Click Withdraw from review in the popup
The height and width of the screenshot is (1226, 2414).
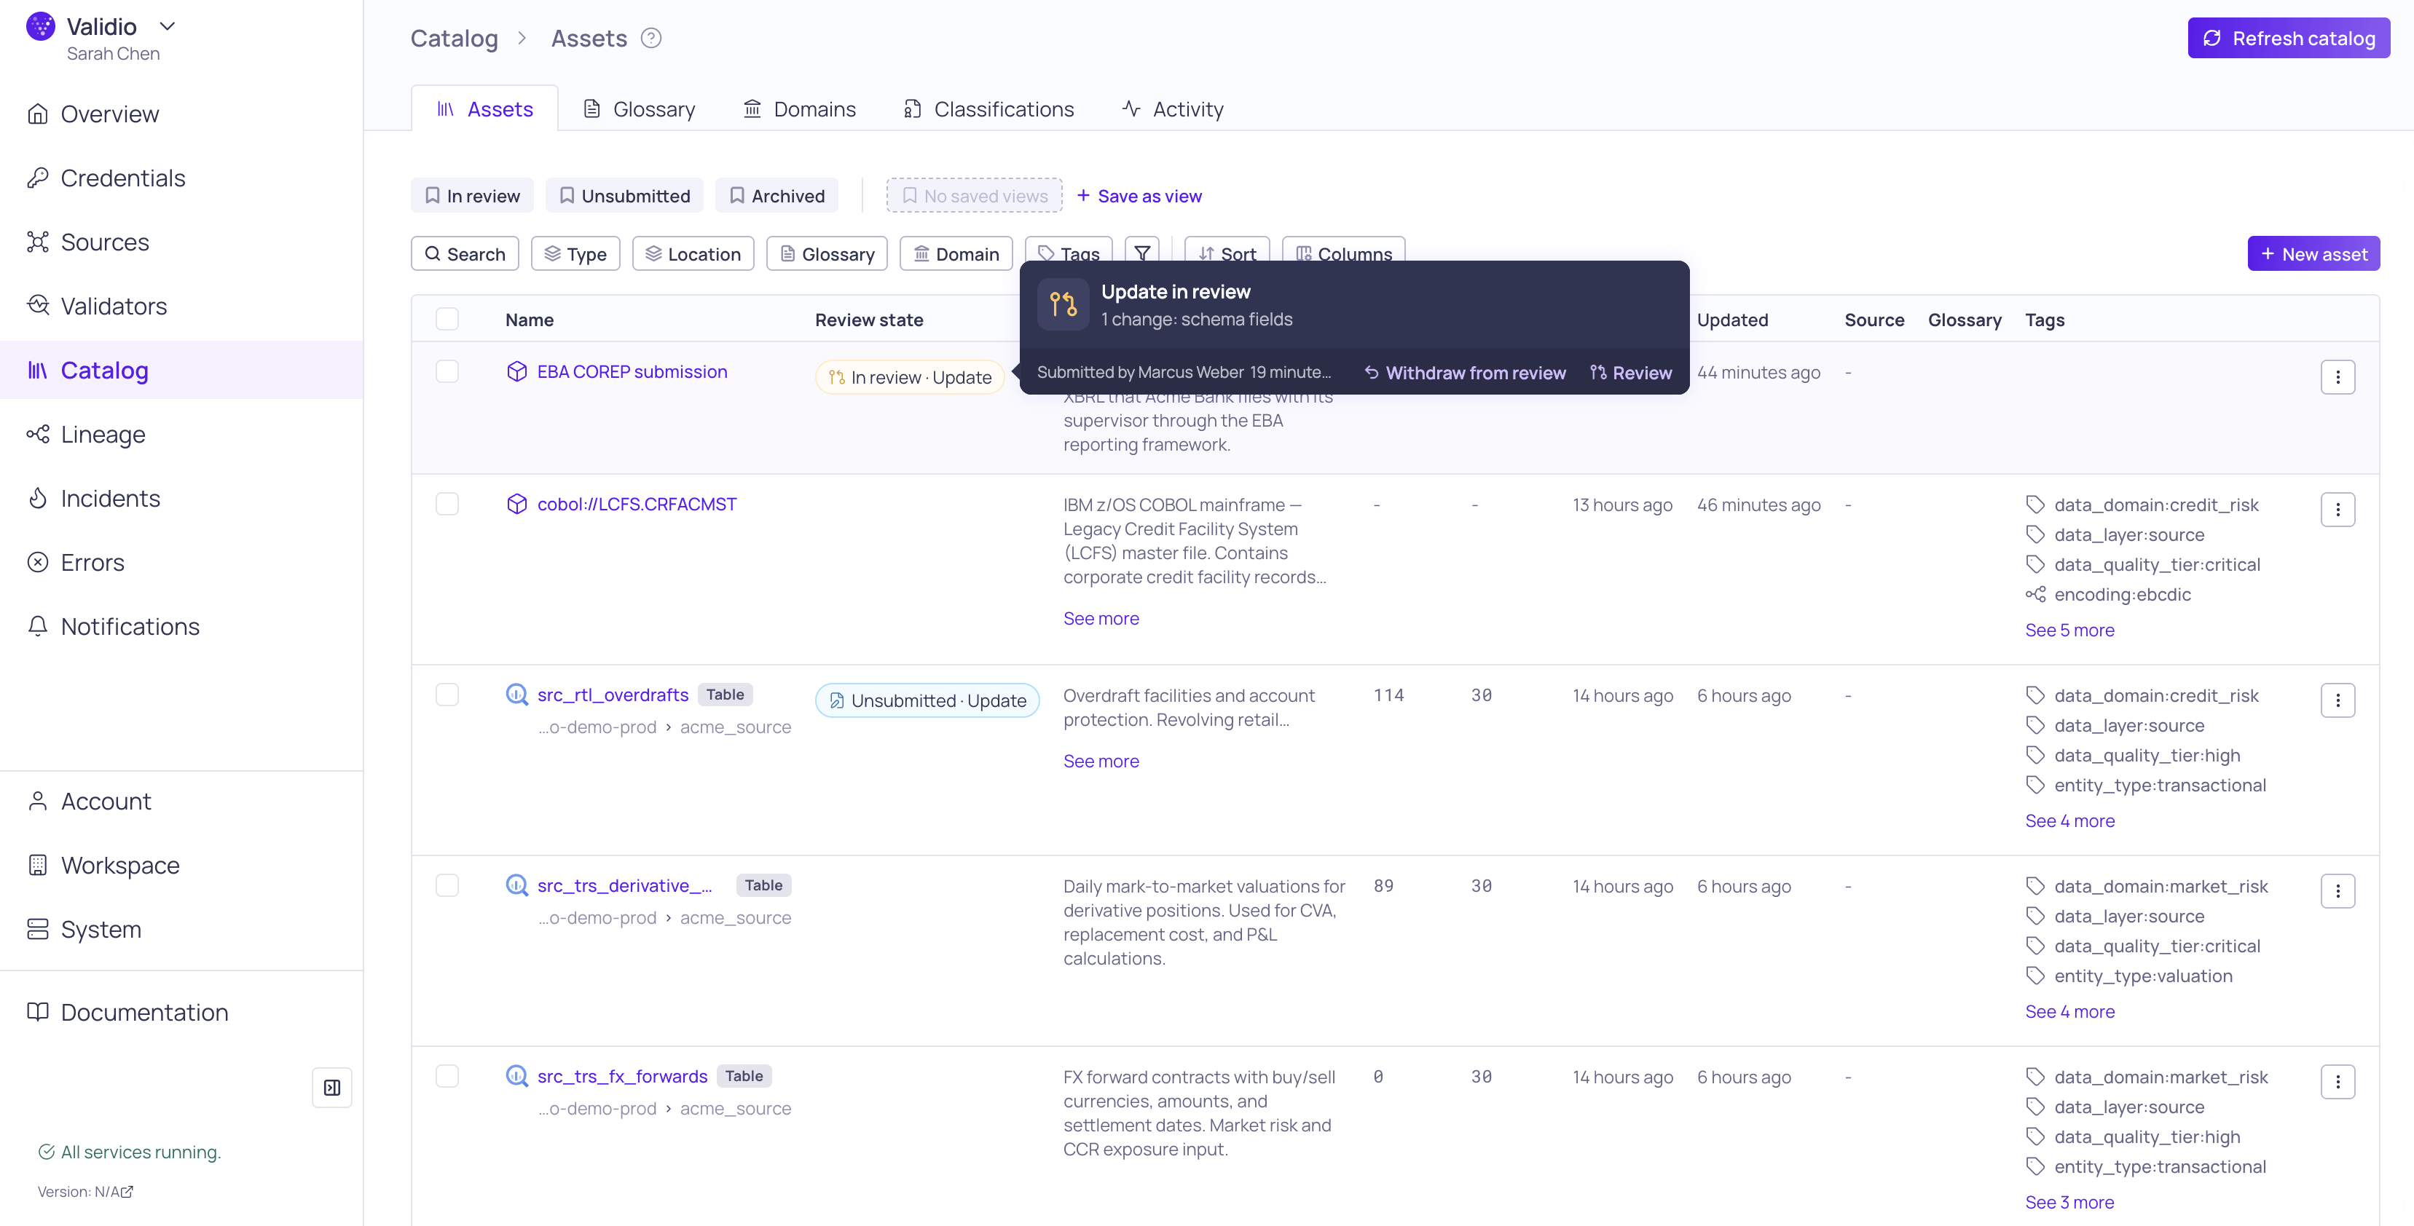(x=1465, y=373)
